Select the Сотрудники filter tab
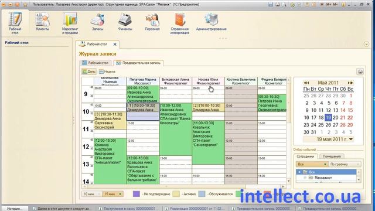This screenshot has width=375, height=211. (x=305, y=156)
